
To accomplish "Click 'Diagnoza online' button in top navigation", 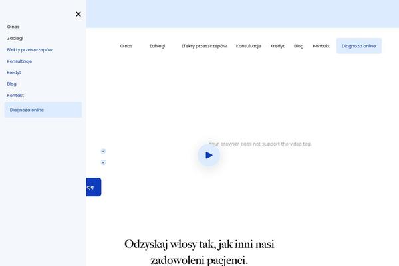I will (359, 46).
